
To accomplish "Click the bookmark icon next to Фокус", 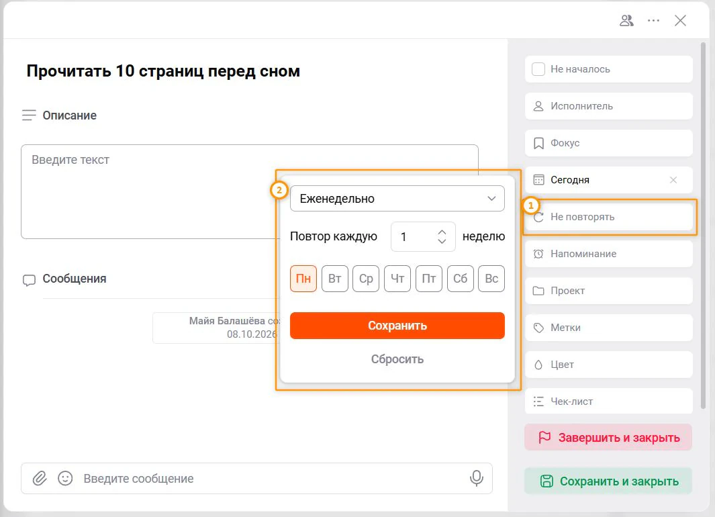I will point(538,143).
